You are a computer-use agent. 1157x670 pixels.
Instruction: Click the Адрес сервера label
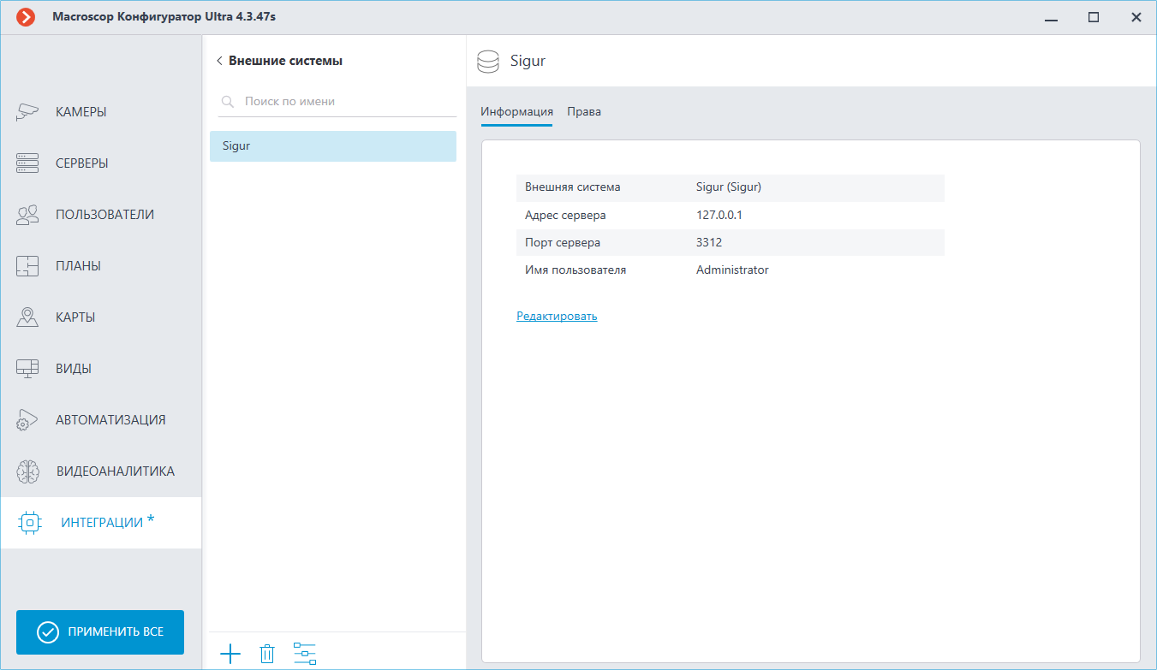point(565,215)
